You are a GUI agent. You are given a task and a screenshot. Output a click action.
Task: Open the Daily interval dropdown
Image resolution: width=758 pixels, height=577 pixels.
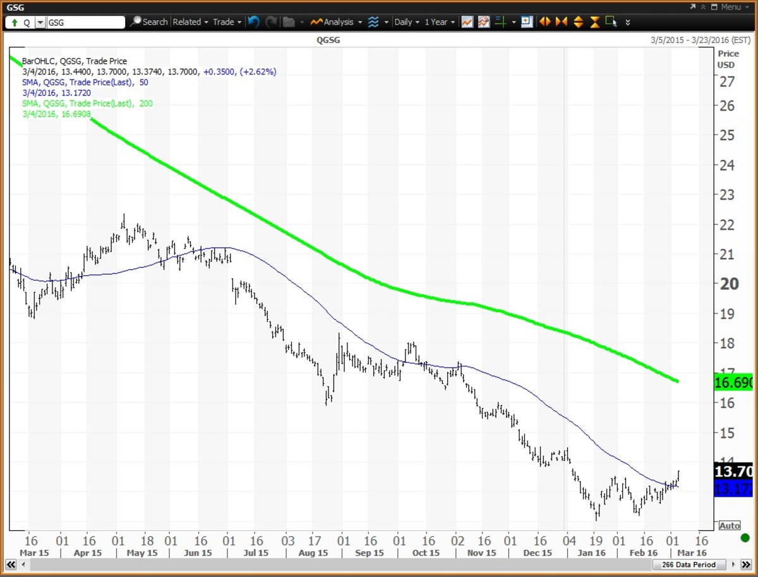click(x=407, y=22)
